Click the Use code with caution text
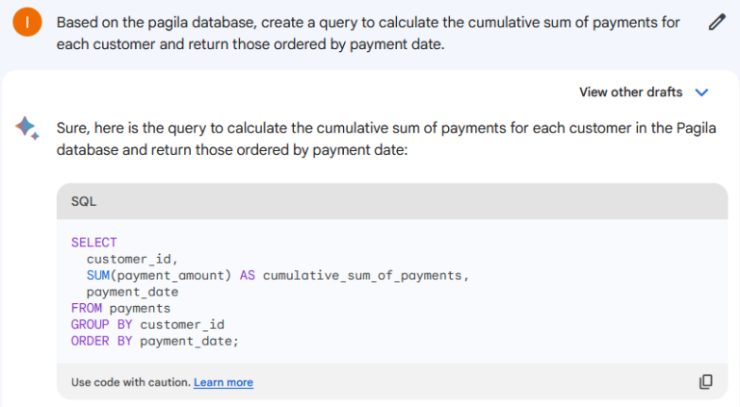The image size is (740, 407). [x=130, y=383]
